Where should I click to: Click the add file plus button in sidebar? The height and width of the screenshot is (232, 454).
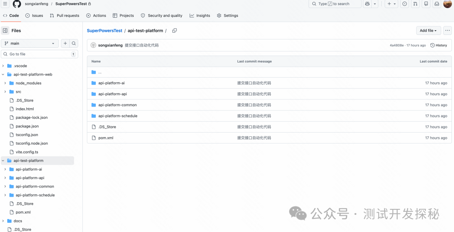point(66,43)
